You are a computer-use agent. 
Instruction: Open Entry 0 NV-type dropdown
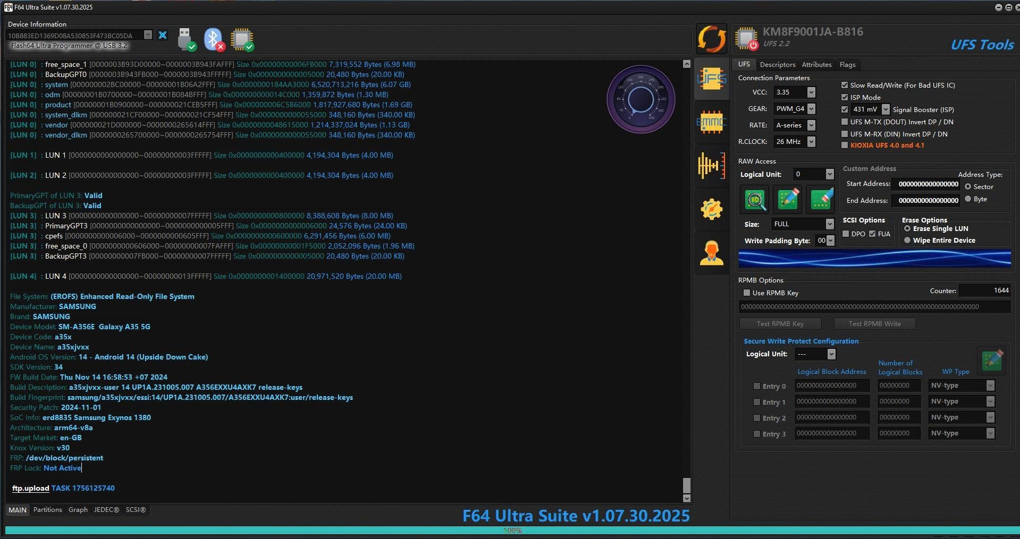(x=990, y=386)
